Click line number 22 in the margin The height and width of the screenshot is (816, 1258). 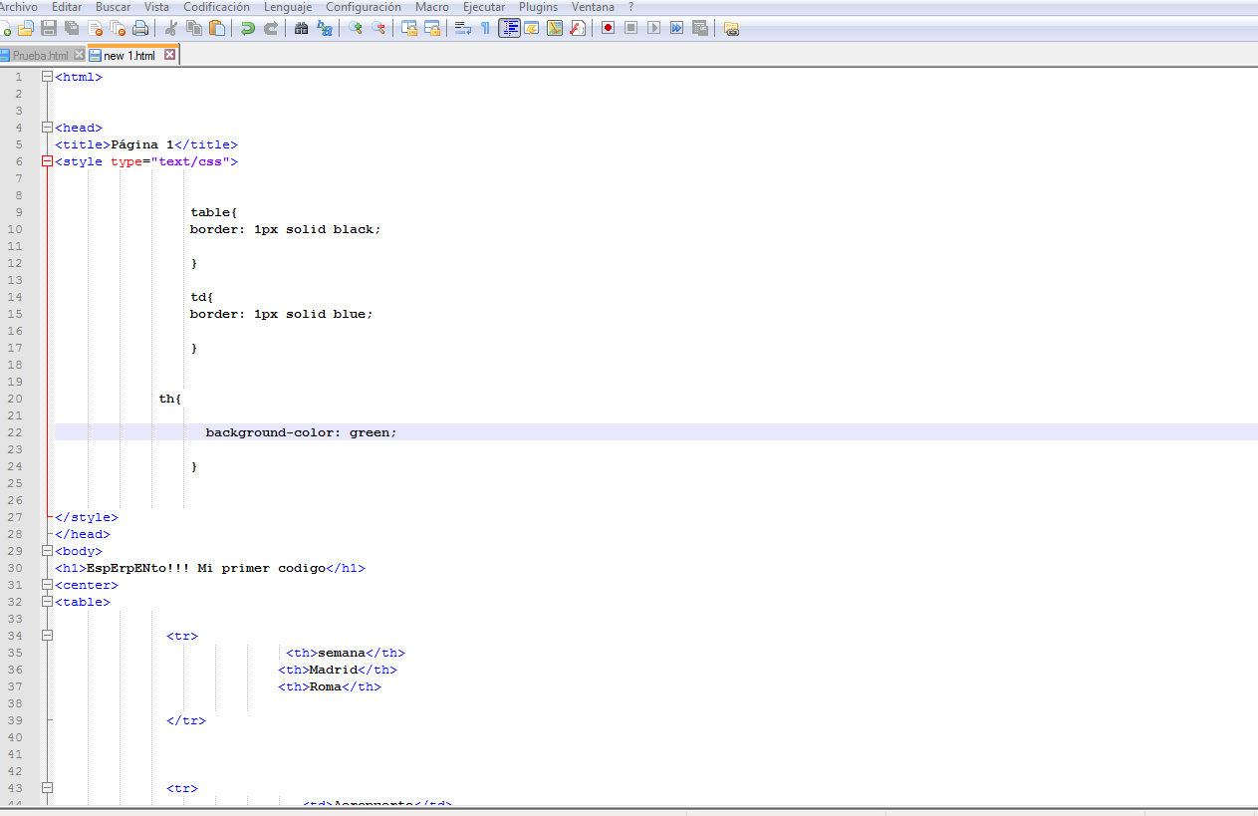pyautogui.click(x=14, y=432)
